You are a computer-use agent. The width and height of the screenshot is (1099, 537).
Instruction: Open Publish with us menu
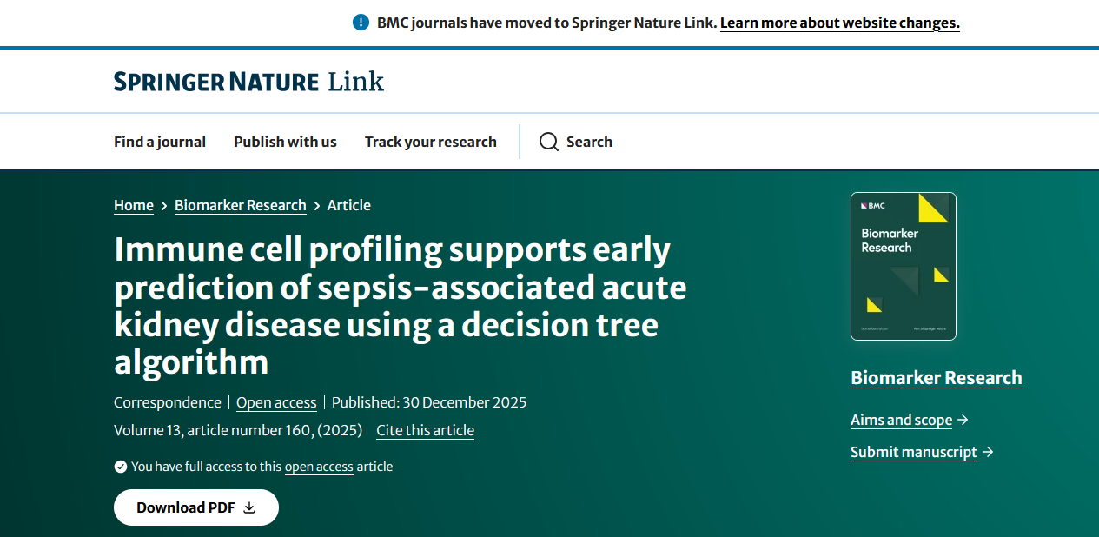point(285,142)
